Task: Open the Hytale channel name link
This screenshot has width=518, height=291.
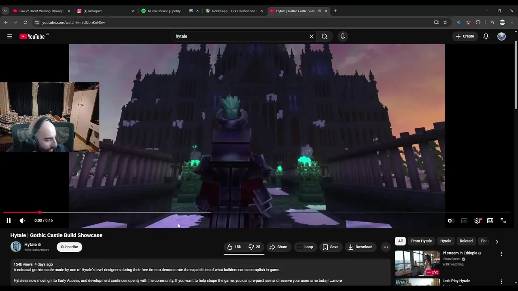Action: point(30,245)
